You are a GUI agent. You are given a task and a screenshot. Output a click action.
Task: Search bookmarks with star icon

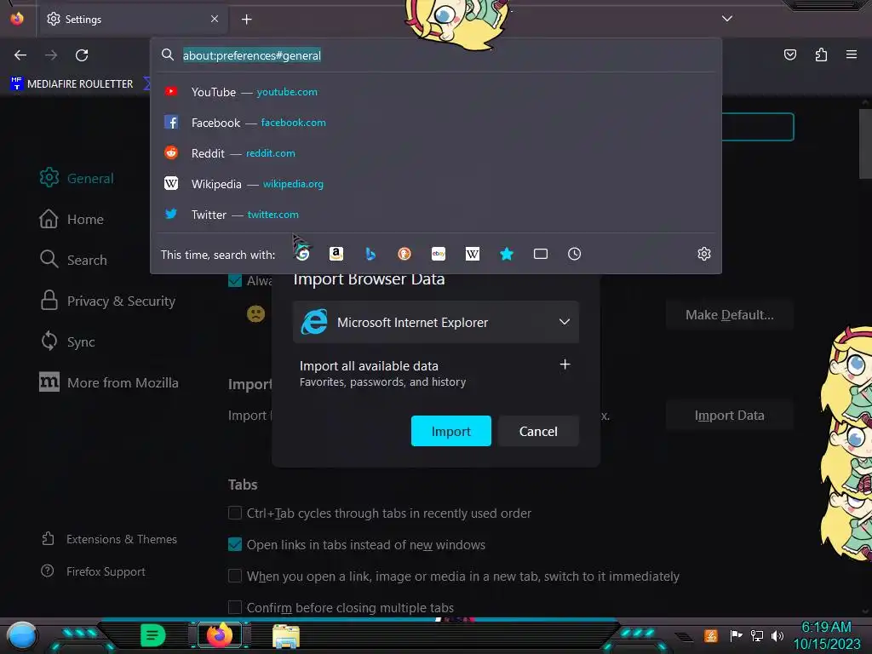point(506,254)
